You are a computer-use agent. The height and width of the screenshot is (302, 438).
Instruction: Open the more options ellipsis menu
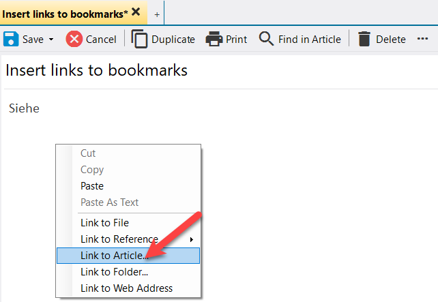click(x=422, y=39)
